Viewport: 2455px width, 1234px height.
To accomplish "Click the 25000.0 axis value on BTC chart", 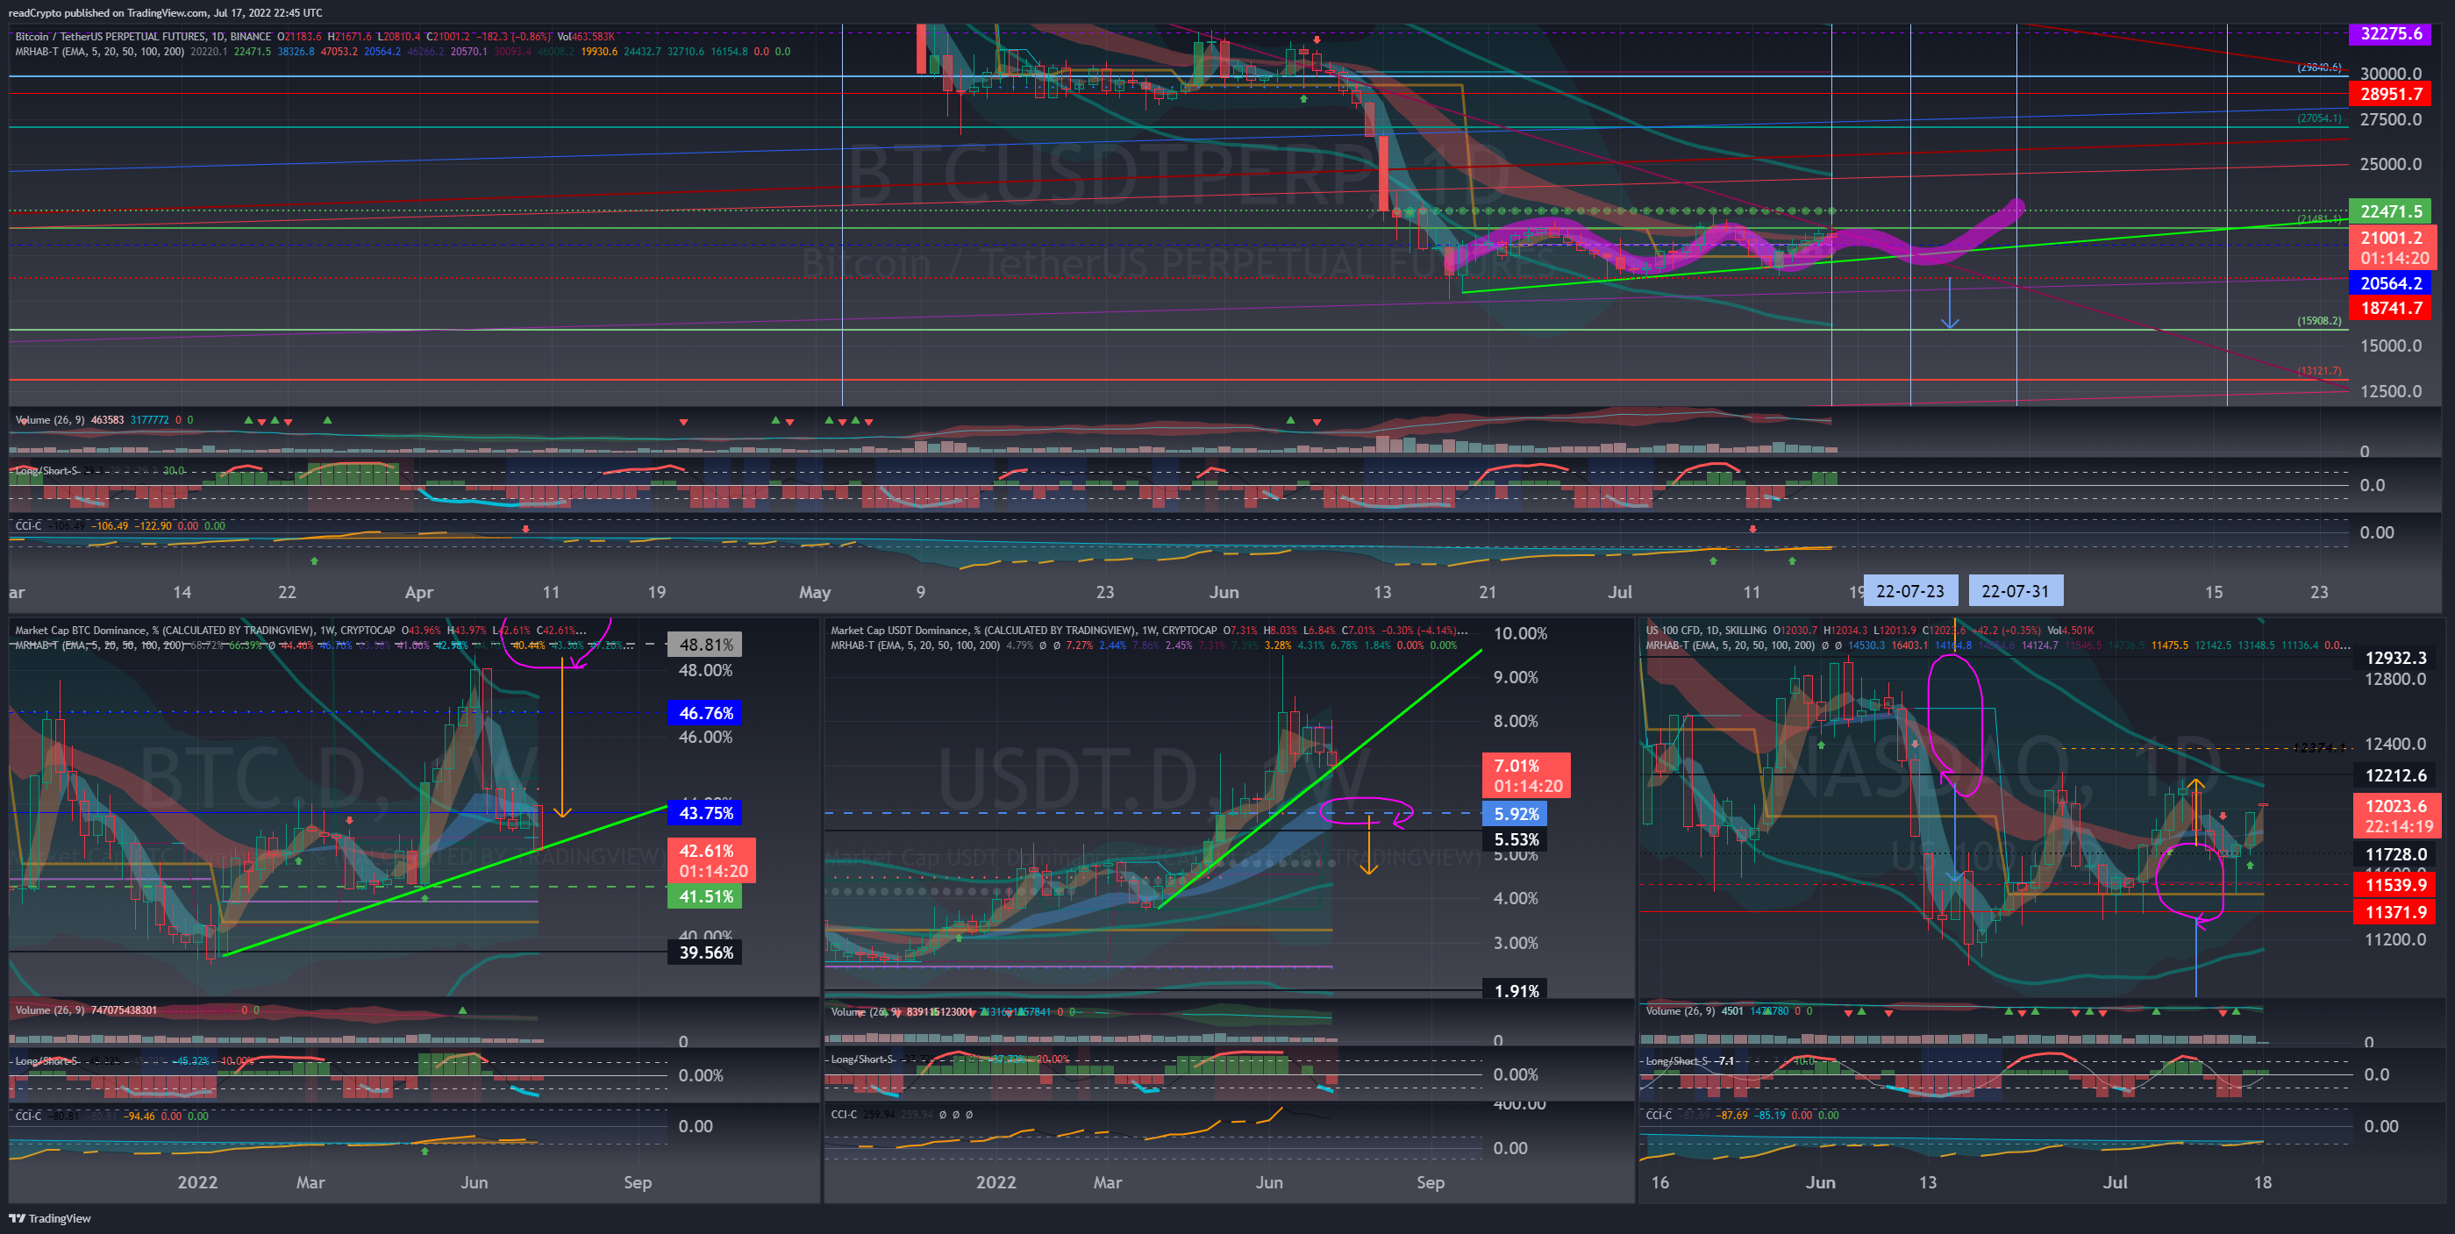I will pos(2390,164).
